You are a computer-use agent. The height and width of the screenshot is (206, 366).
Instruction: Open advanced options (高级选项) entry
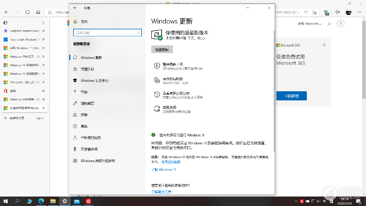tap(172, 109)
